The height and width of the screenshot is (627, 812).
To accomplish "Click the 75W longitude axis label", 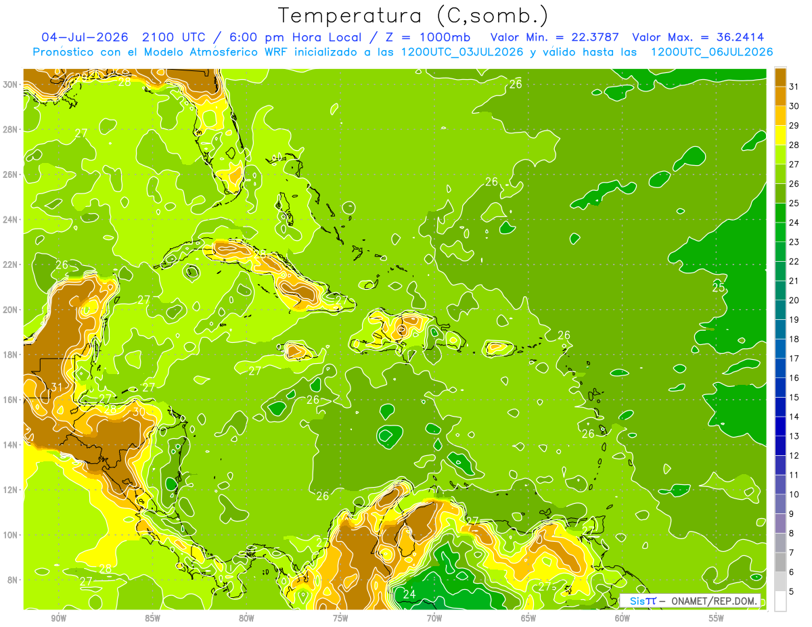I will click(340, 618).
